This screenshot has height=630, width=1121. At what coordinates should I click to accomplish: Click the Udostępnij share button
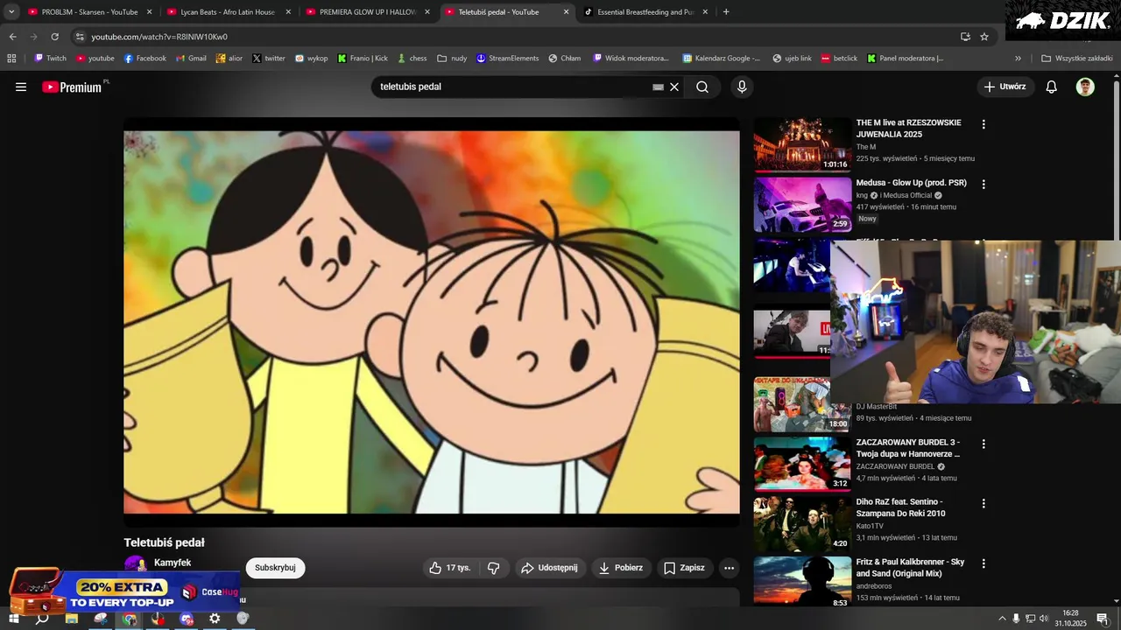coord(549,568)
